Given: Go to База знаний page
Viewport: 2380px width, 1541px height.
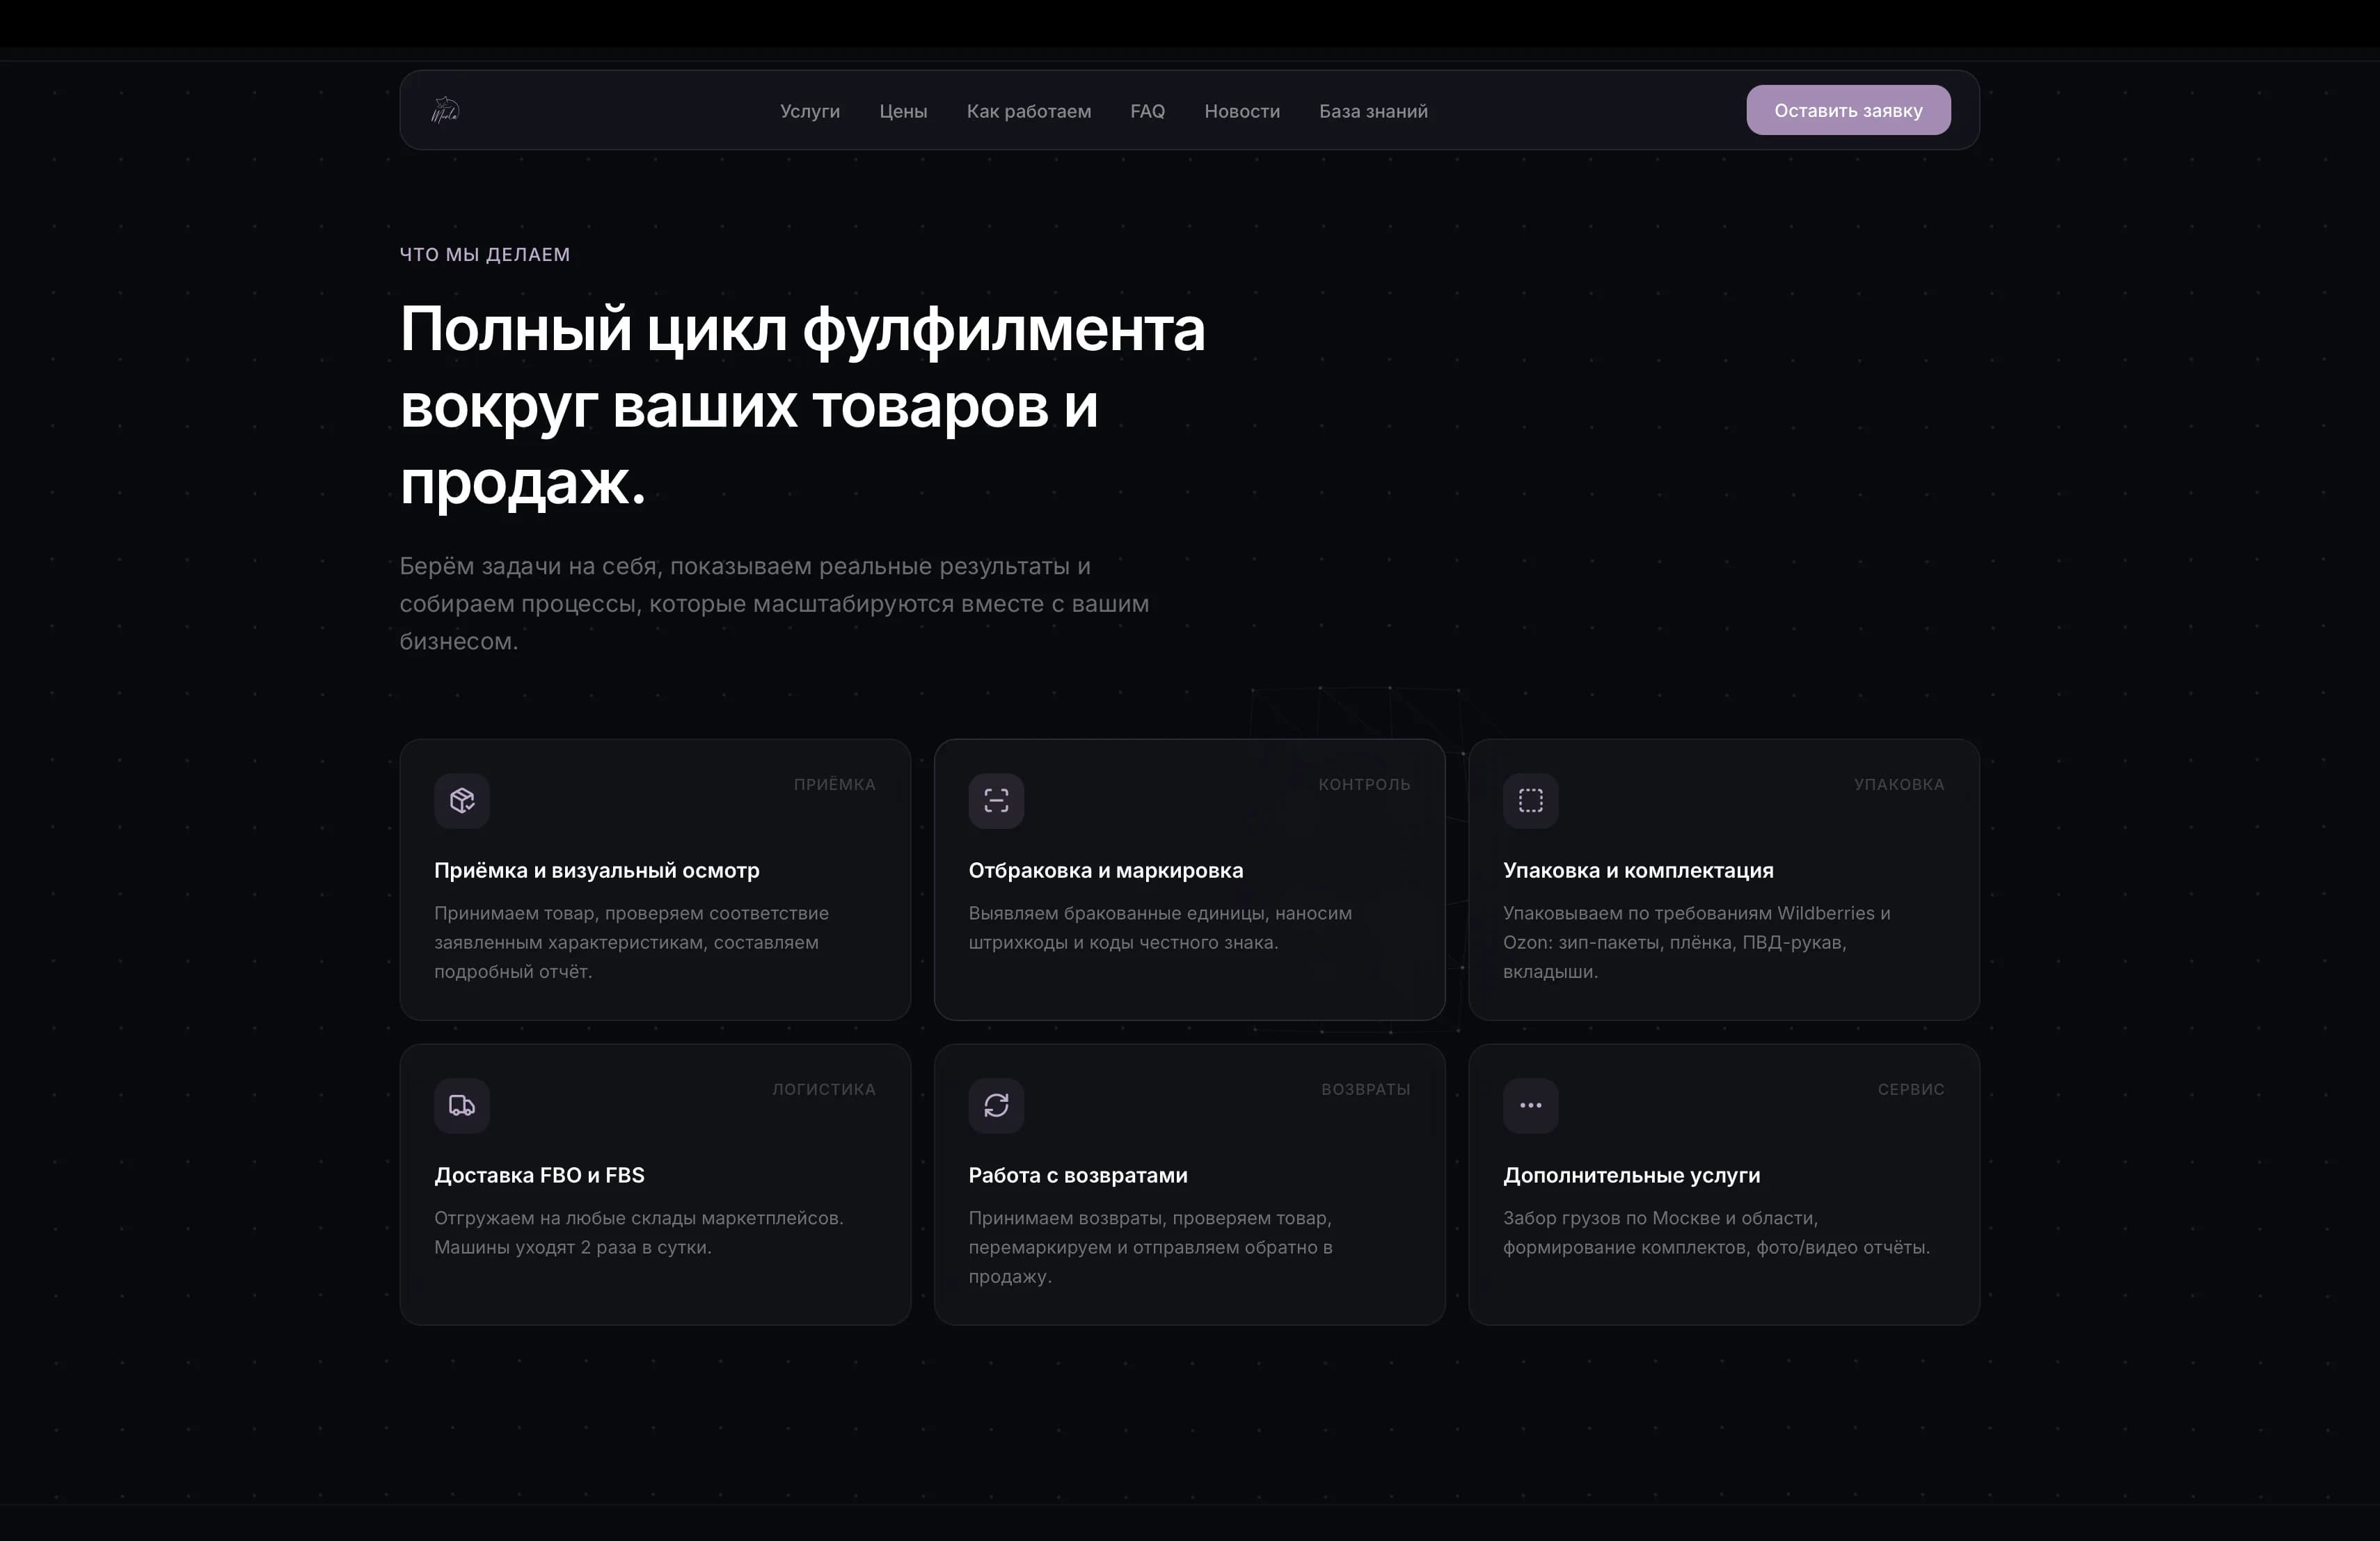Looking at the screenshot, I should click(x=1373, y=111).
